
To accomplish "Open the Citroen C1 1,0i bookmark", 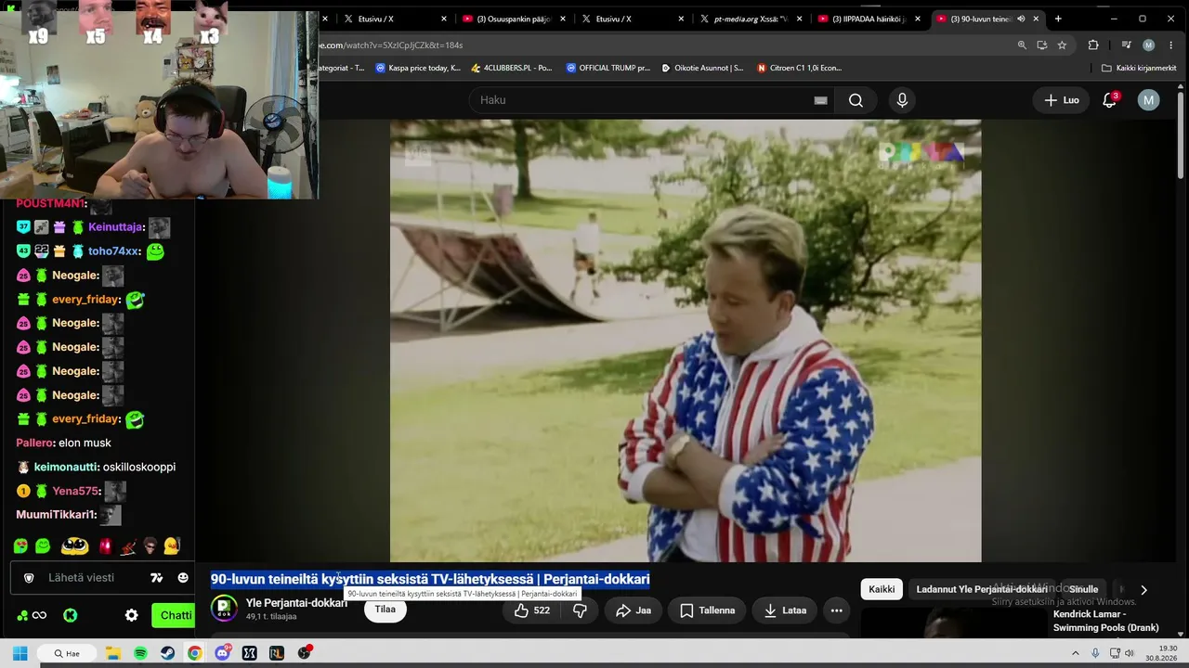I will coord(799,68).
